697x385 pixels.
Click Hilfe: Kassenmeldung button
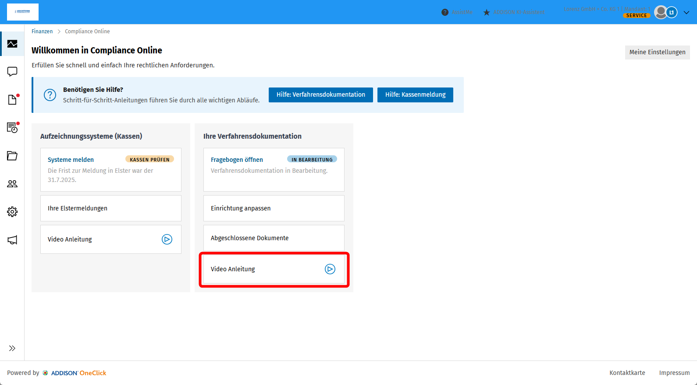coord(415,94)
